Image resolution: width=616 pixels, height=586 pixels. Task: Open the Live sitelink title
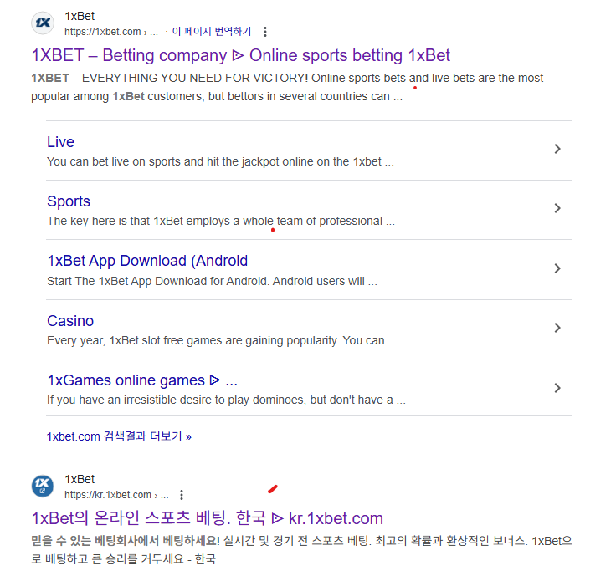click(60, 142)
